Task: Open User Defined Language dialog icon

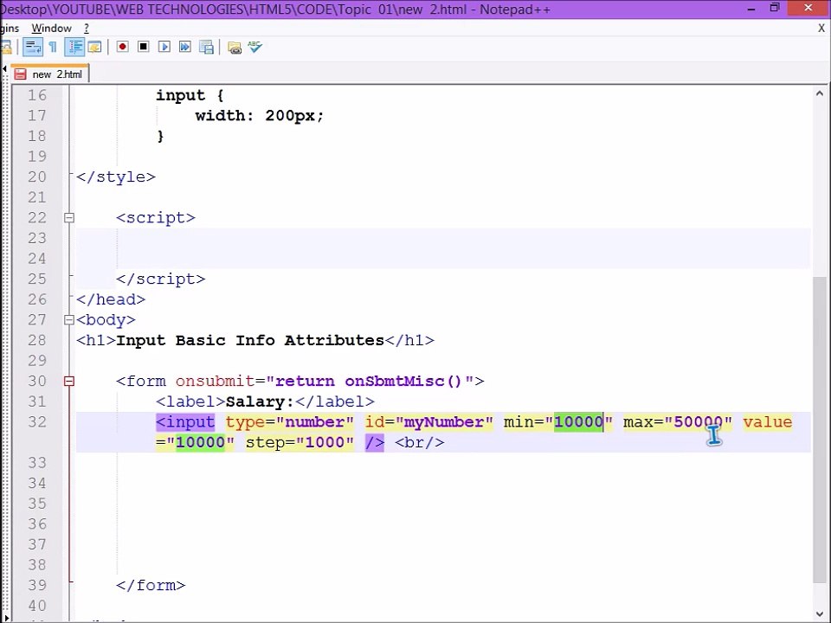Action: coord(95,47)
